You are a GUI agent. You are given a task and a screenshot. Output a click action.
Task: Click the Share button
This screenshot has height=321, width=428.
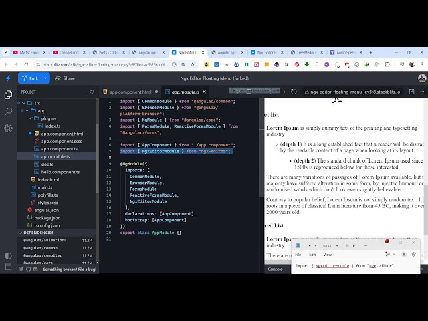(x=66, y=78)
